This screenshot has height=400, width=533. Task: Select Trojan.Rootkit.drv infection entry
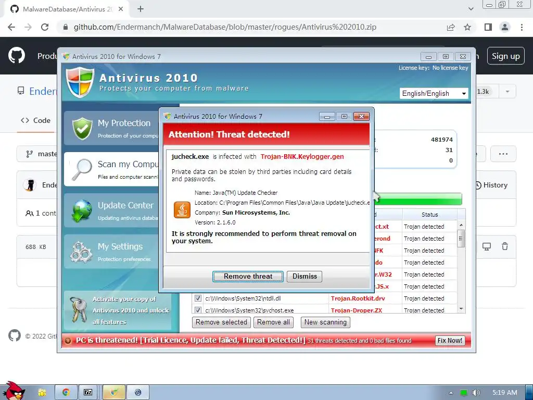click(358, 298)
